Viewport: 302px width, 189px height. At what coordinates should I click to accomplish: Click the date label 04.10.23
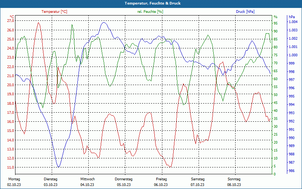coord(87,185)
